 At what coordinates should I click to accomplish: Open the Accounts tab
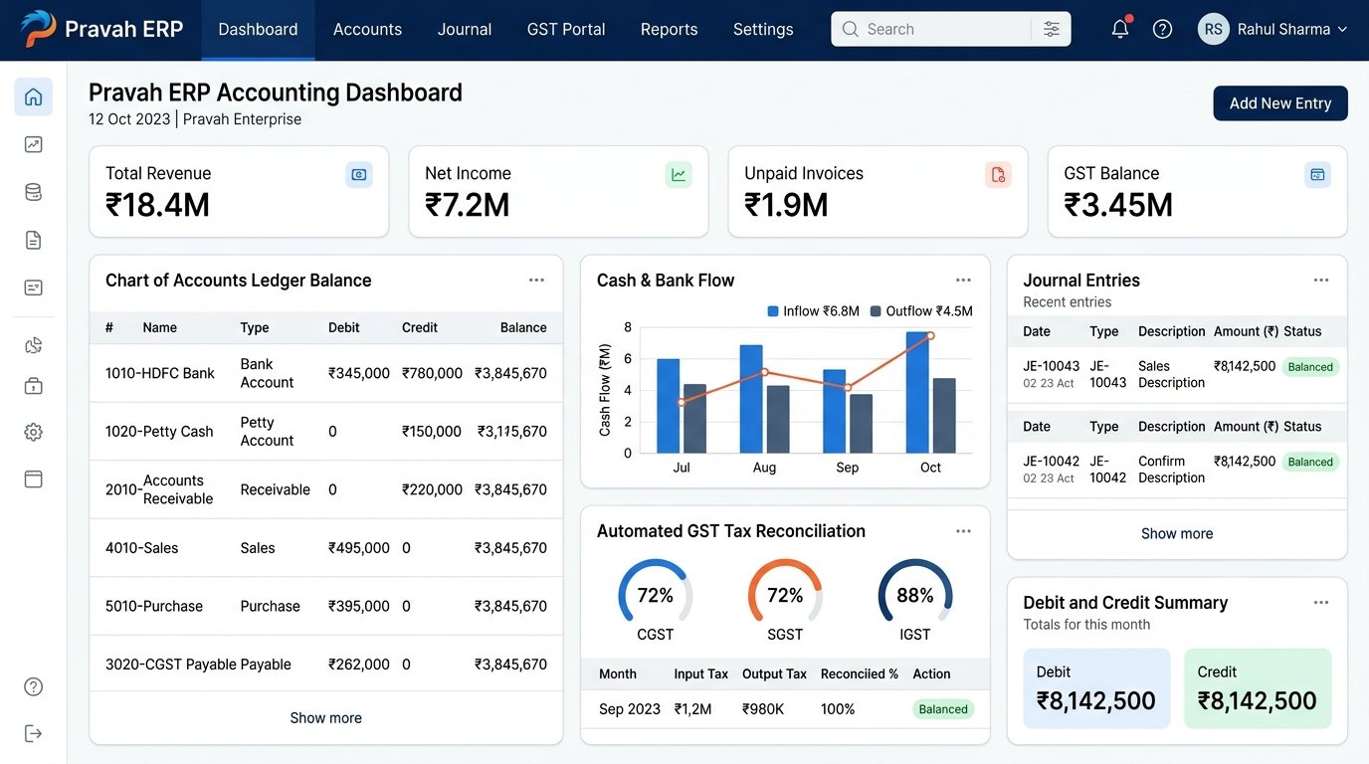pos(367,30)
